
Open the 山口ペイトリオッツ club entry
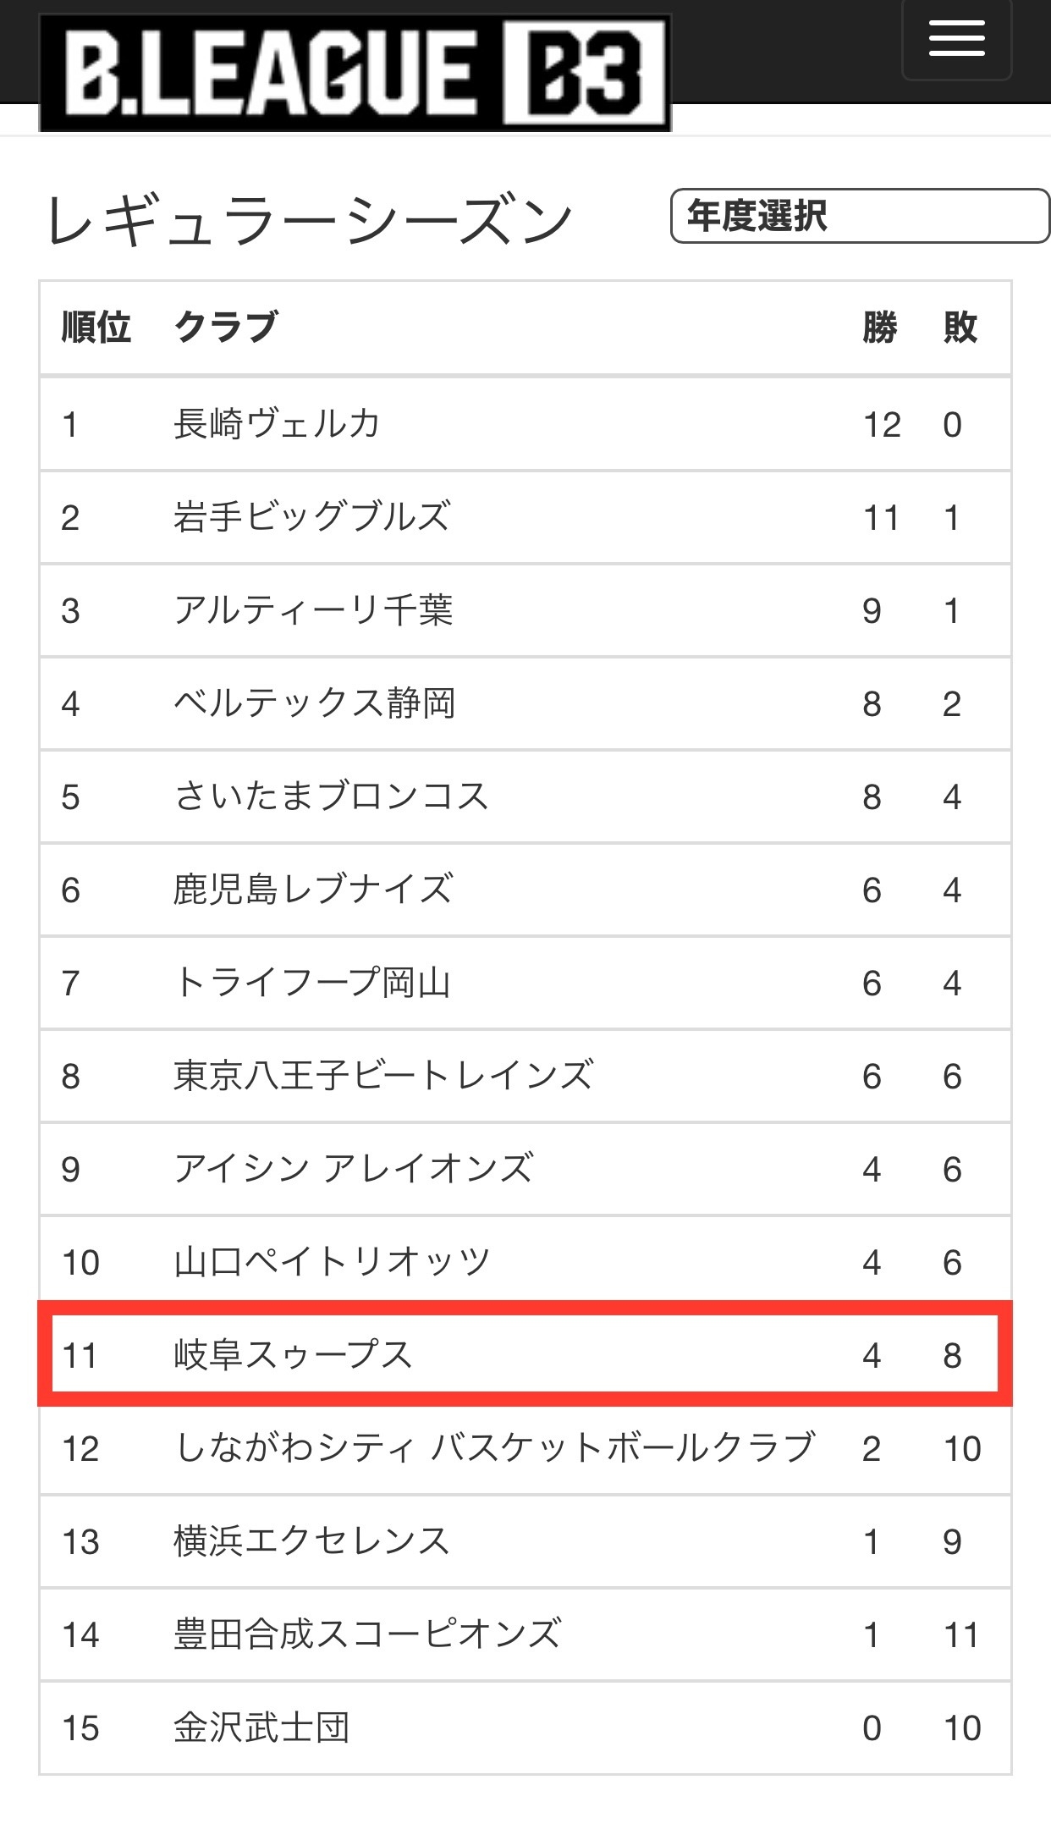click(x=332, y=1262)
